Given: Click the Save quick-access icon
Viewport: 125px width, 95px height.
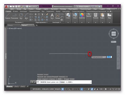Looking at the screenshot, I should click(16, 6).
